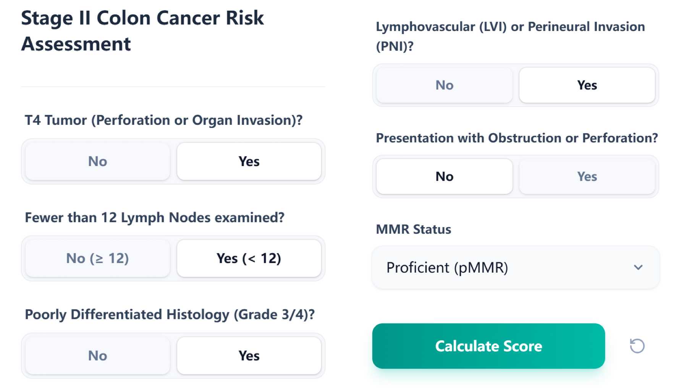Screen dimensions: 674x391
Task: Click the reset icon beside Calculate Score
Action: coord(637,346)
